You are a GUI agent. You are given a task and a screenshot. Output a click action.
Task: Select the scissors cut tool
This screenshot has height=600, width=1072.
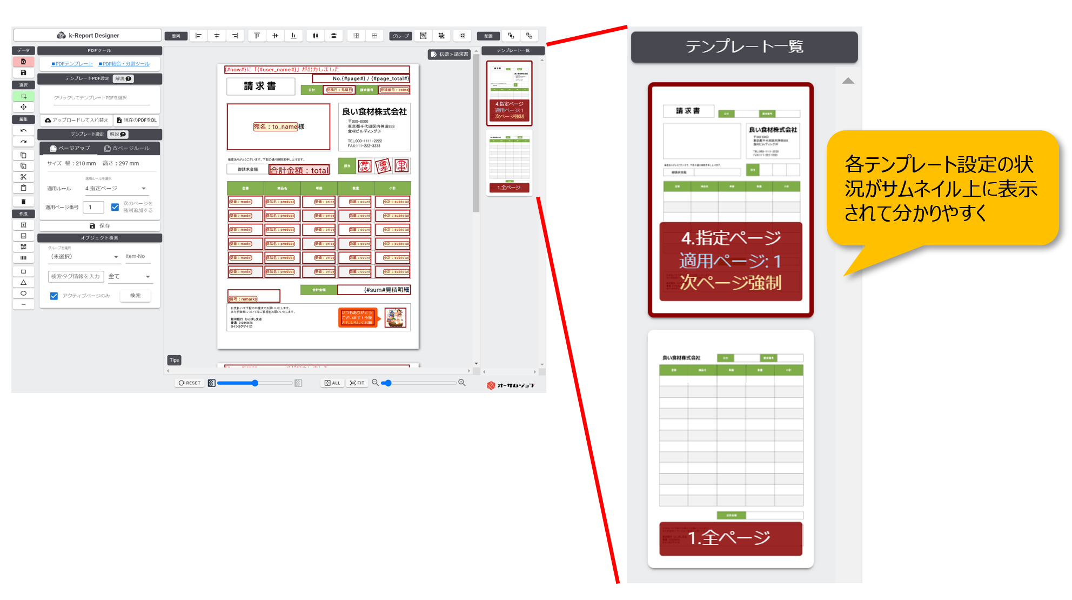click(23, 177)
